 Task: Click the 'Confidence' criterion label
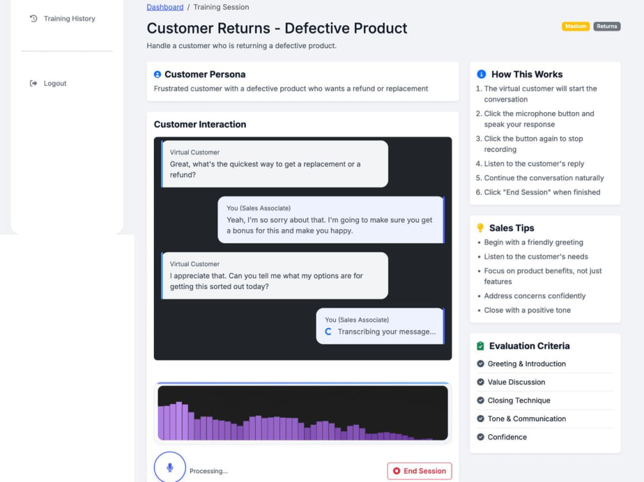point(507,437)
